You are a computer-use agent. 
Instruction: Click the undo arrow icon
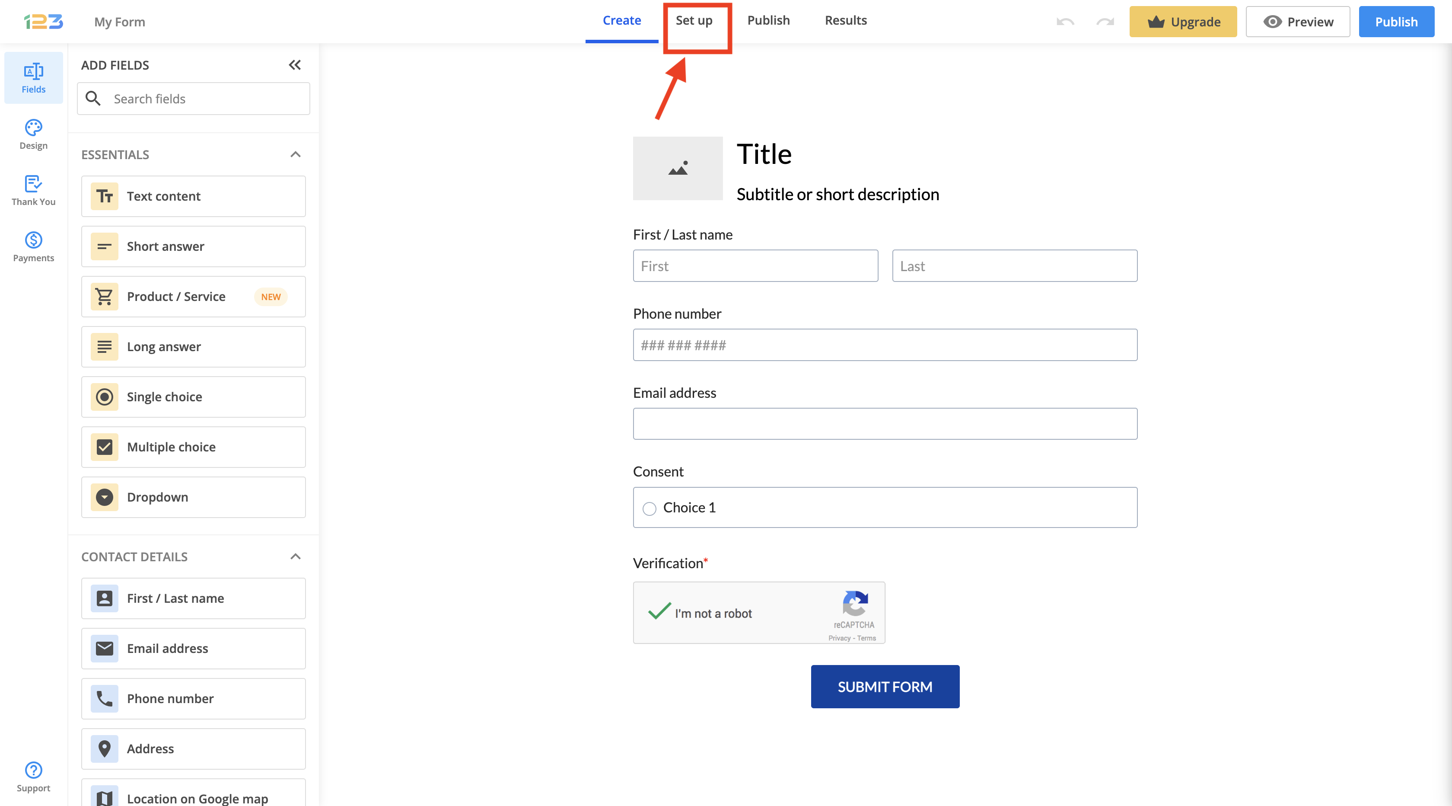(x=1065, y=22)
